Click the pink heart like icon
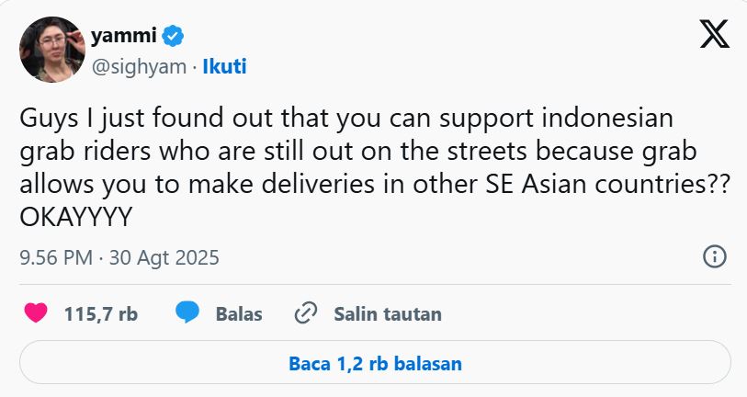747x397 pixels. (x=36, y=313)
